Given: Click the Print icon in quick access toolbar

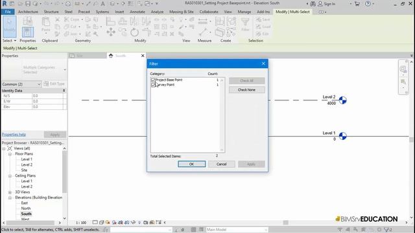Looking at the screenshot, I should 68,4.
